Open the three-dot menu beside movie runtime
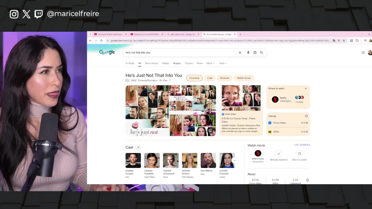 click(x=170, y=80)
